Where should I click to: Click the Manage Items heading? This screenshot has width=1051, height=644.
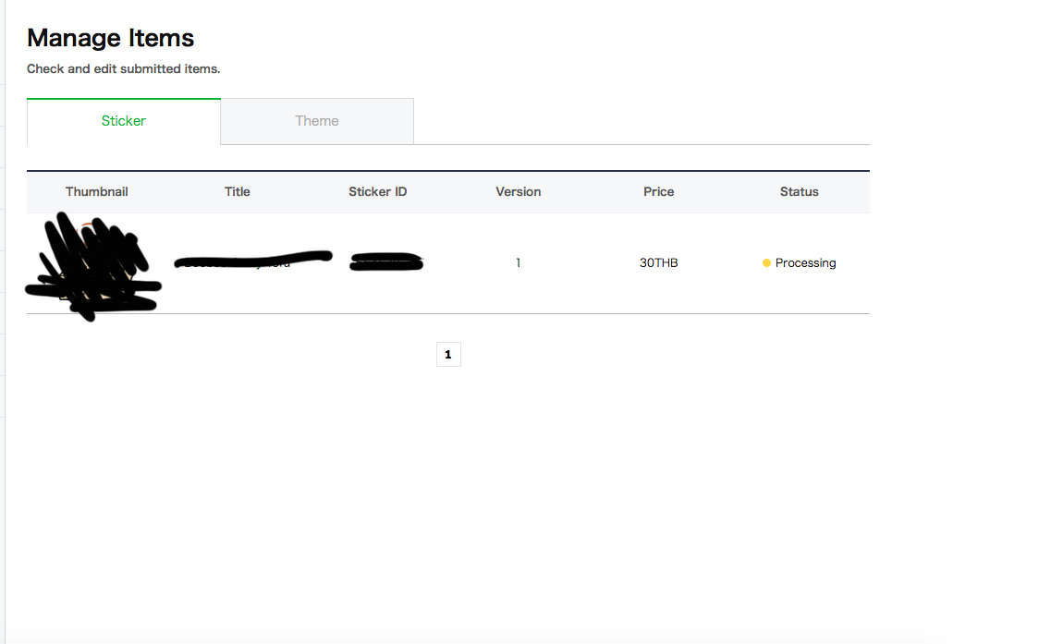(x=111, y=38)
